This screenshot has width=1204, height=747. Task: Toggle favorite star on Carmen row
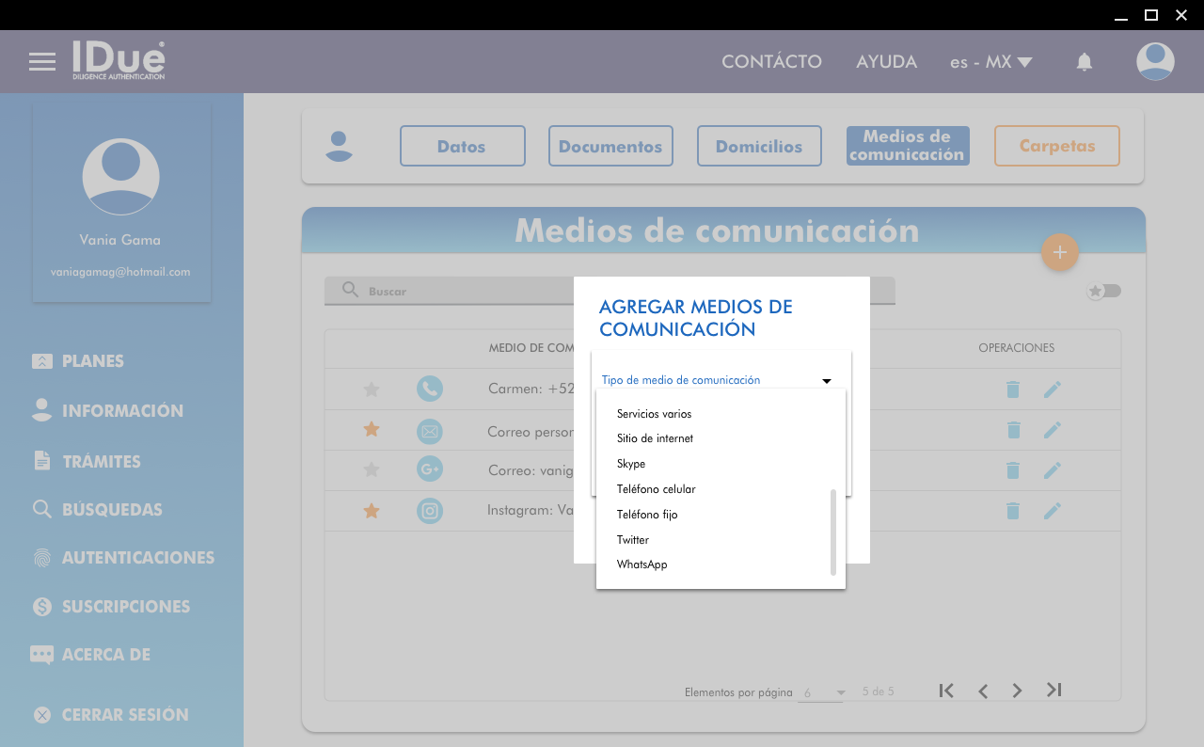372,389
